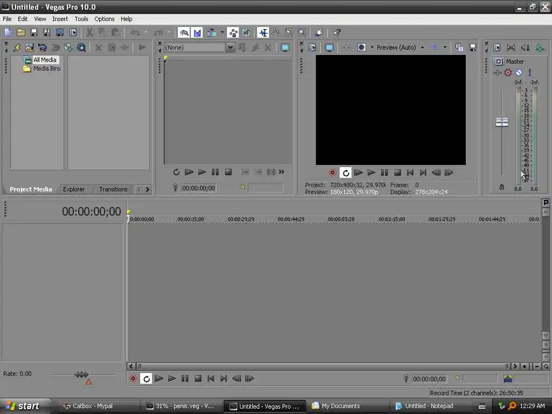
Task: Click the New project icon
Action: pyautogui.click(x=8, y=33)
